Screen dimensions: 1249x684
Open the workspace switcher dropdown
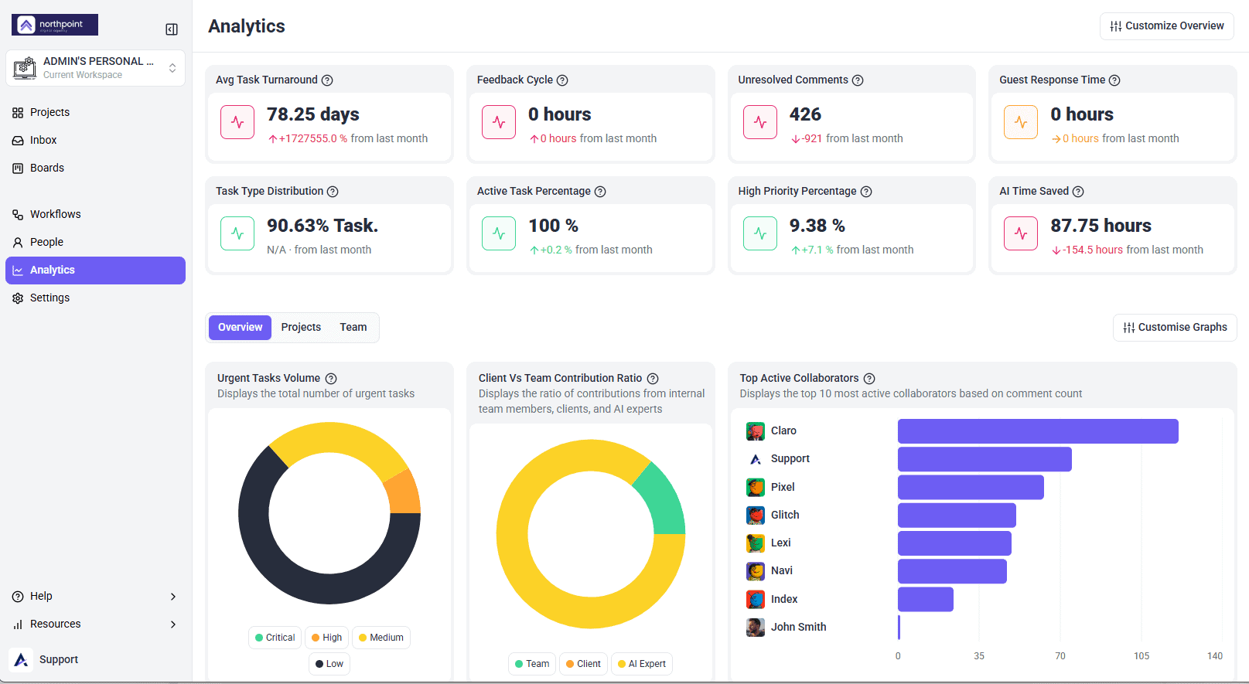[95, 68]
